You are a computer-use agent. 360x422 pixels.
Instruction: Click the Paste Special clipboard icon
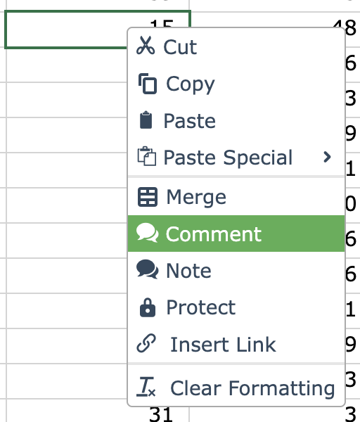[x=147, y=156]
